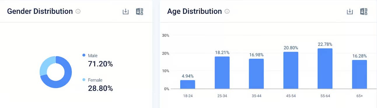
Task: Select the 35-44 age bar
Action: tap(256, 74)
